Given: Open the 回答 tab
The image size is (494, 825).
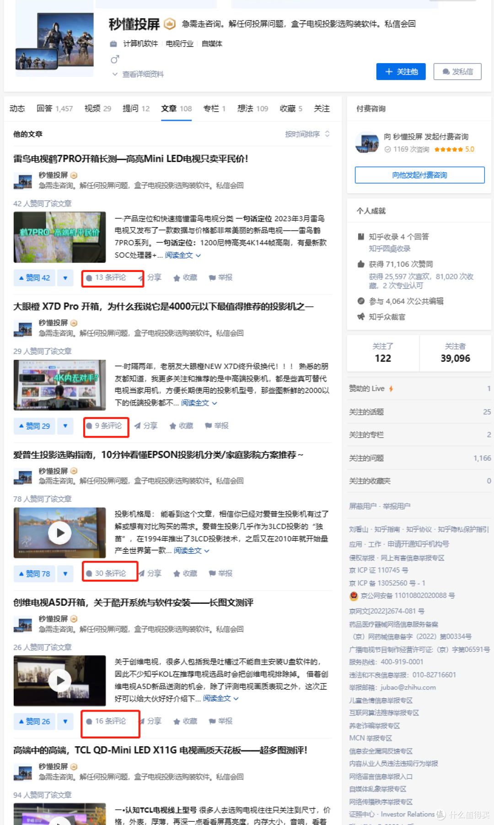Looking at the screenshot, I should [x=54, y=109].
